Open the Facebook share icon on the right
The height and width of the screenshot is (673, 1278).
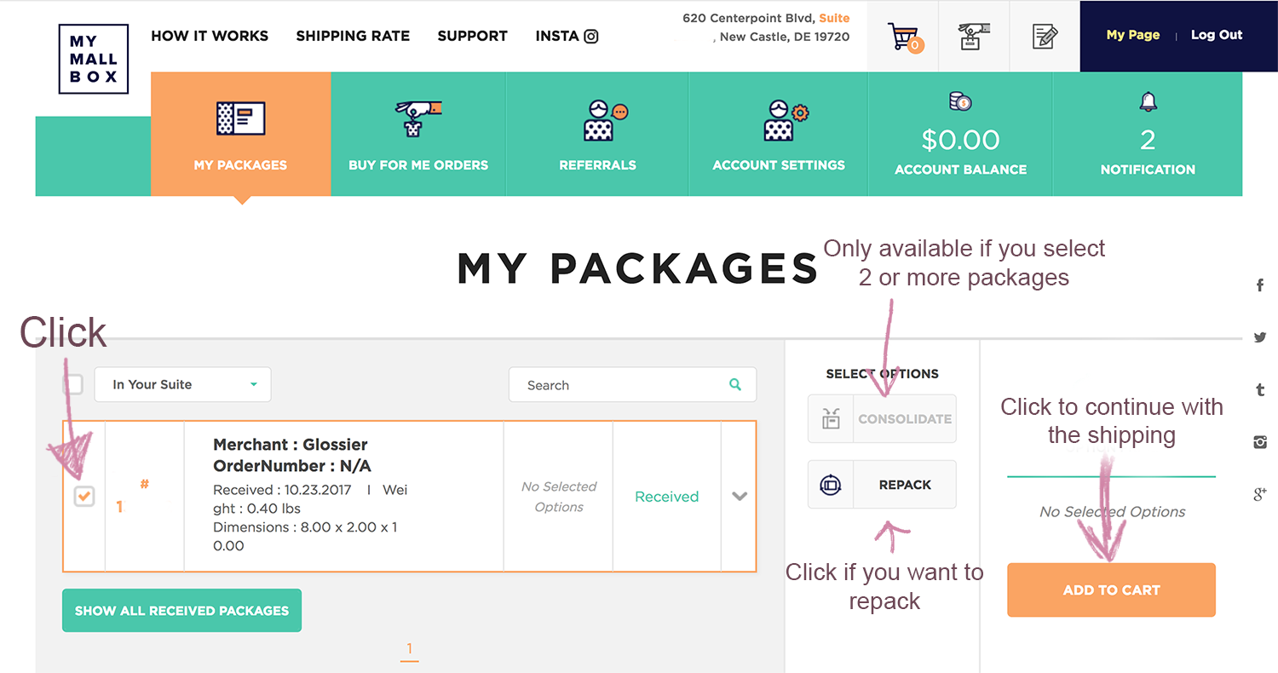pyautogui.click(x=1259, y=285)
